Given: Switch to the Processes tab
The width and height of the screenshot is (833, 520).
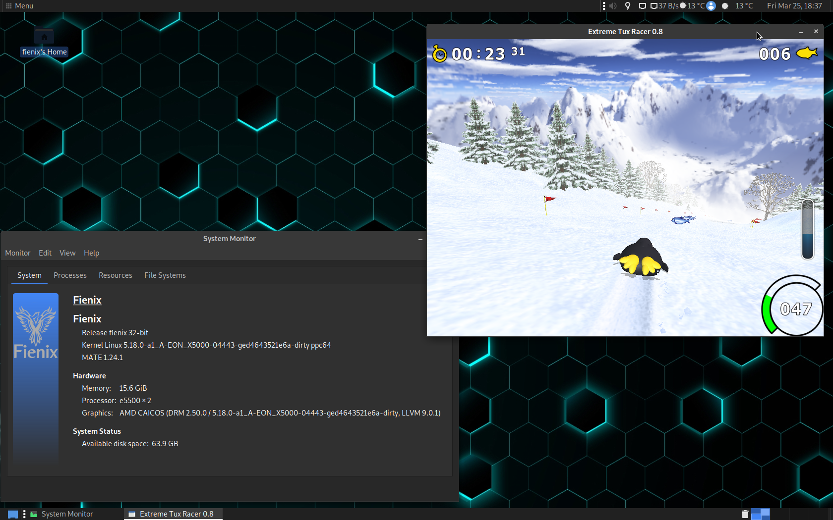Looking at the screenshot, I should coord(70,275).
